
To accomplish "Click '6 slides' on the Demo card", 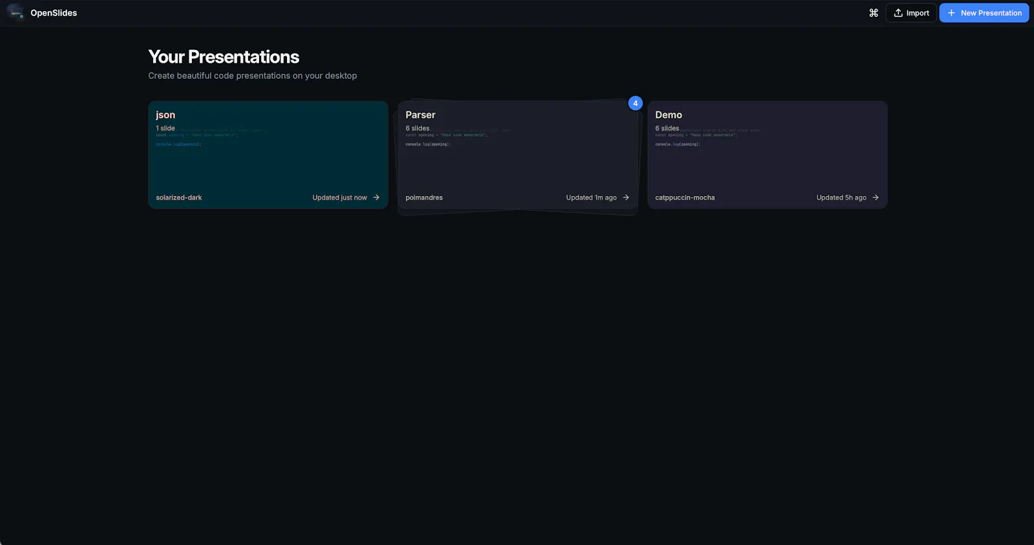I will [667, 128].
